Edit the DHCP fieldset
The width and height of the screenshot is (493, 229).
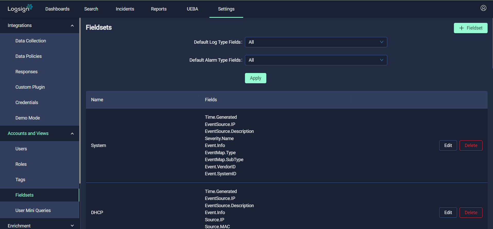coord(448,213)
